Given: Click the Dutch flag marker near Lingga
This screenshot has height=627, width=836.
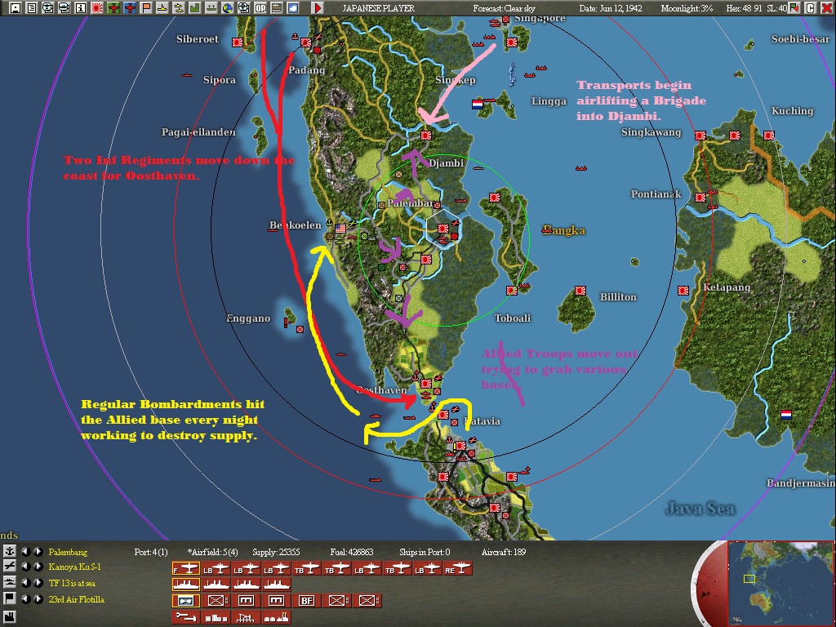Looking at the screenshot, I should 477,104.
